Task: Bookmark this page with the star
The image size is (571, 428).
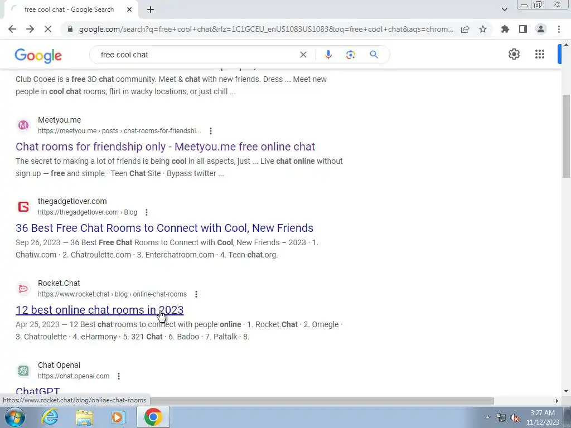Action: (x=483, y=29)
